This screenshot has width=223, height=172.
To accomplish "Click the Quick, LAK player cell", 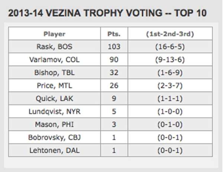I will (54, 99).
